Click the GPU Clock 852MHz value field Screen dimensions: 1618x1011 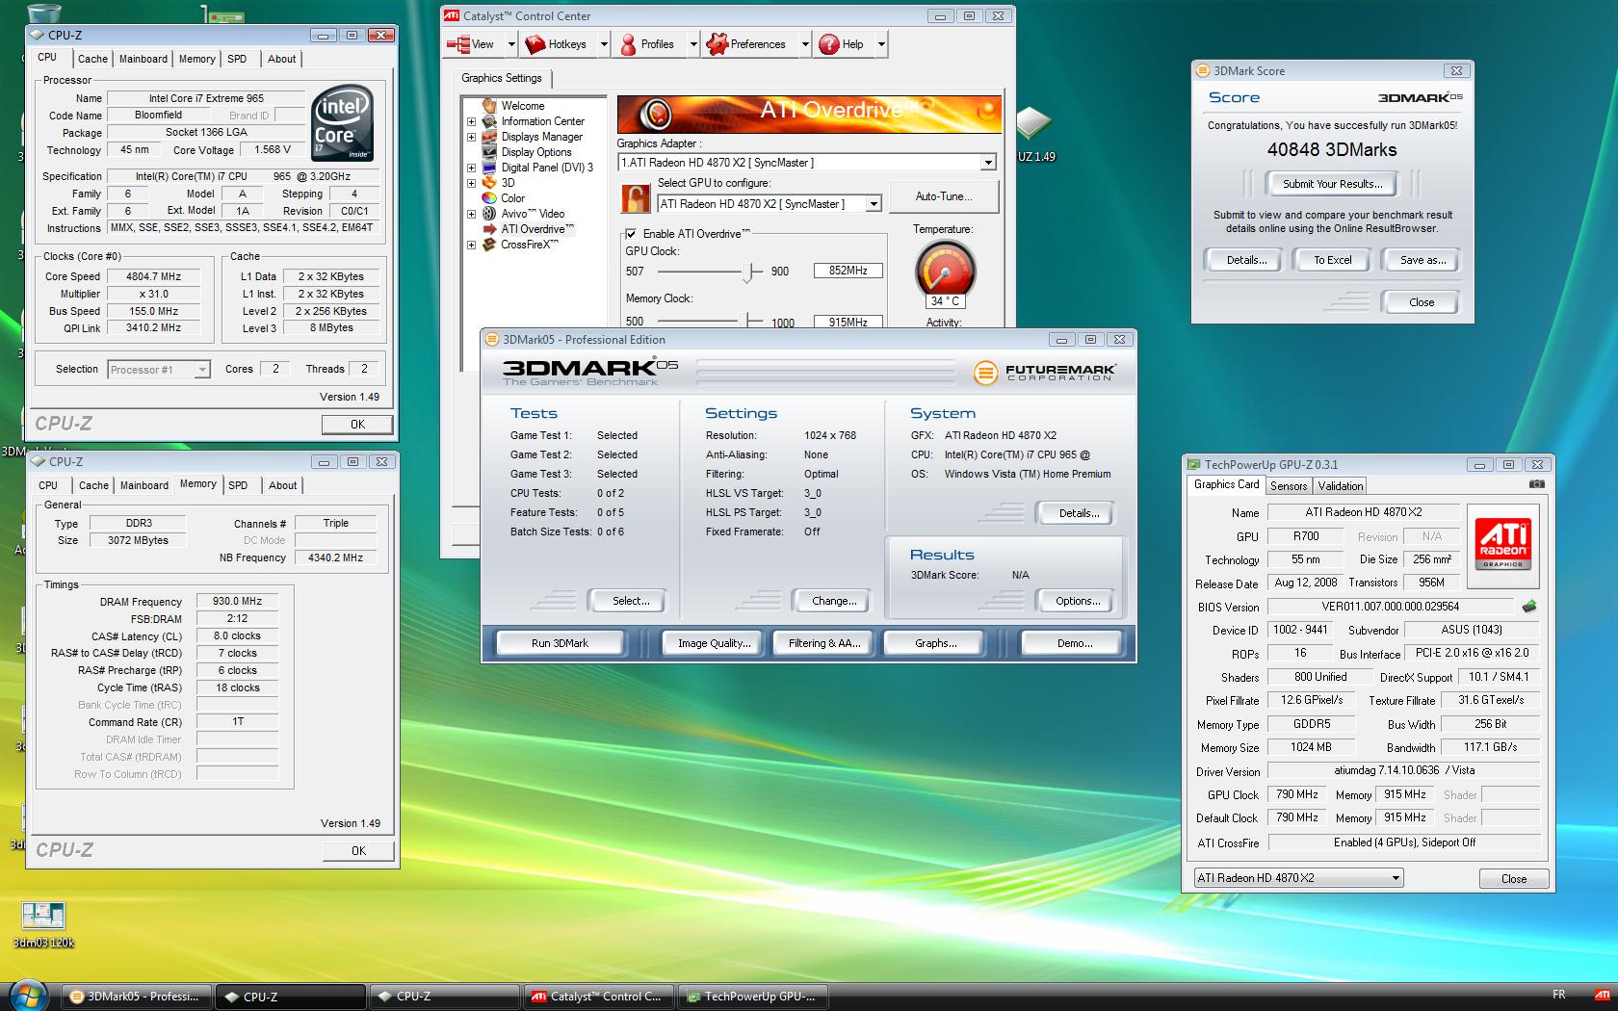848,271
